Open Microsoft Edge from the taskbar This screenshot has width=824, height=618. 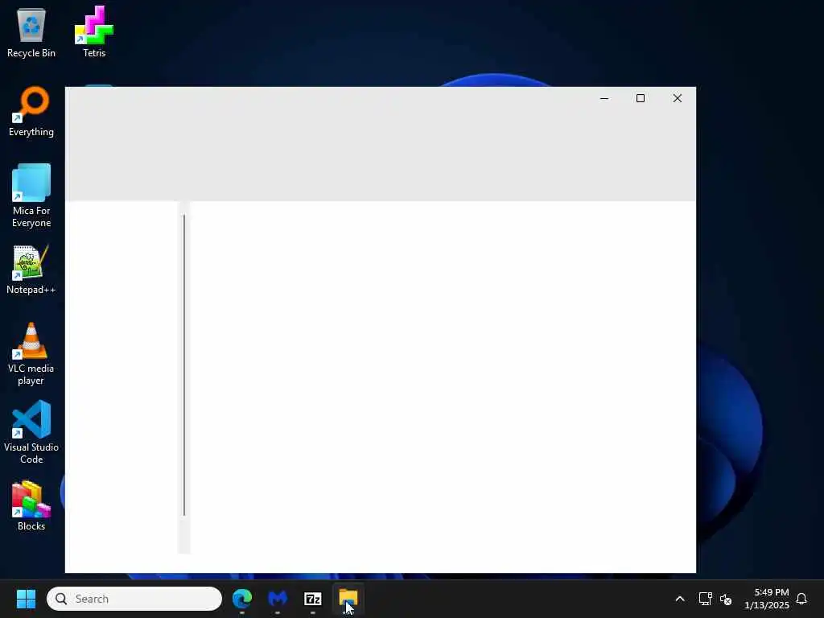point(242,599)
